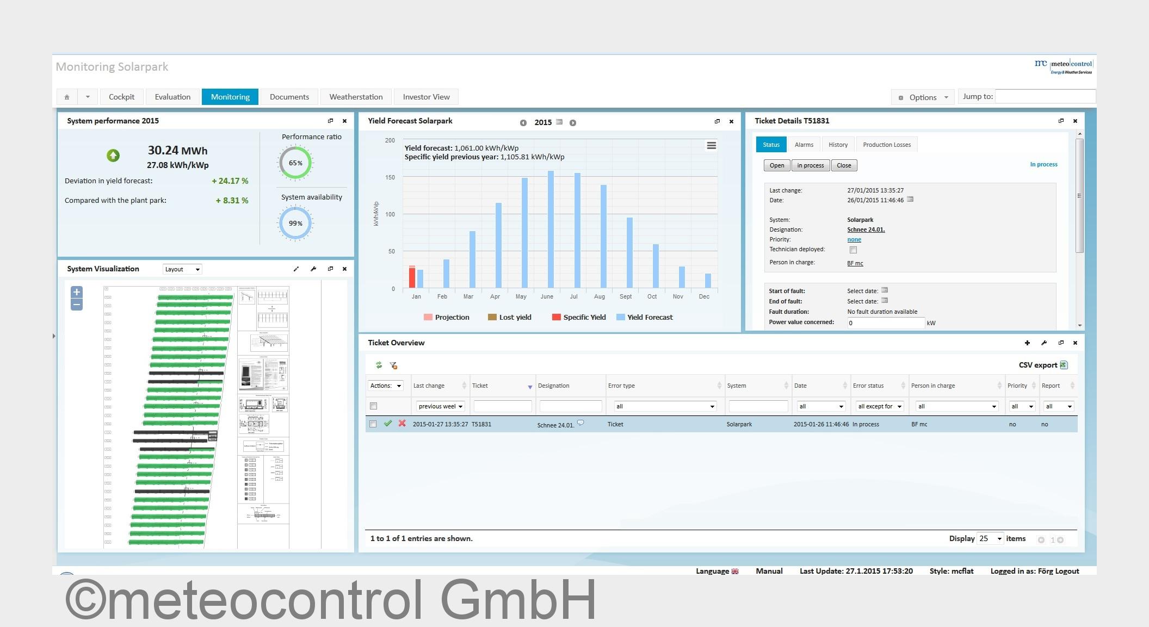Open Production Losses tab
The width and height of the screenshot is (1149, 627).
[887, 145]
